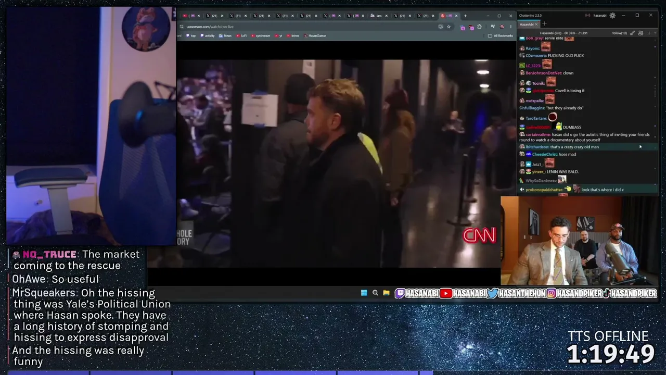This screenshot has height=375, width=666.
Task: Click the streamer mode broadcast icon in Chatterino
Action: (x=588, y=16)
